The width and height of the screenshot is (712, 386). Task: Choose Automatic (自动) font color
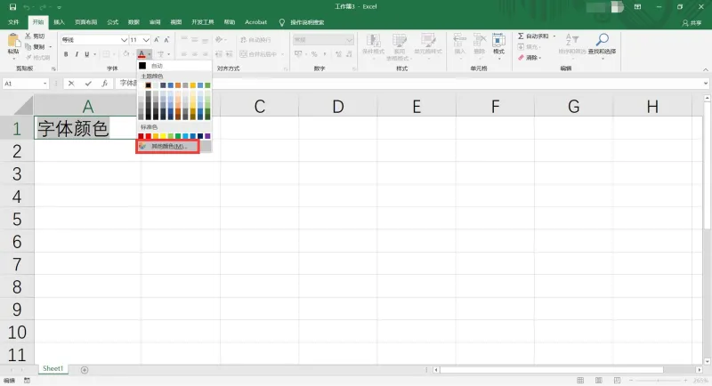pos(174,66)
